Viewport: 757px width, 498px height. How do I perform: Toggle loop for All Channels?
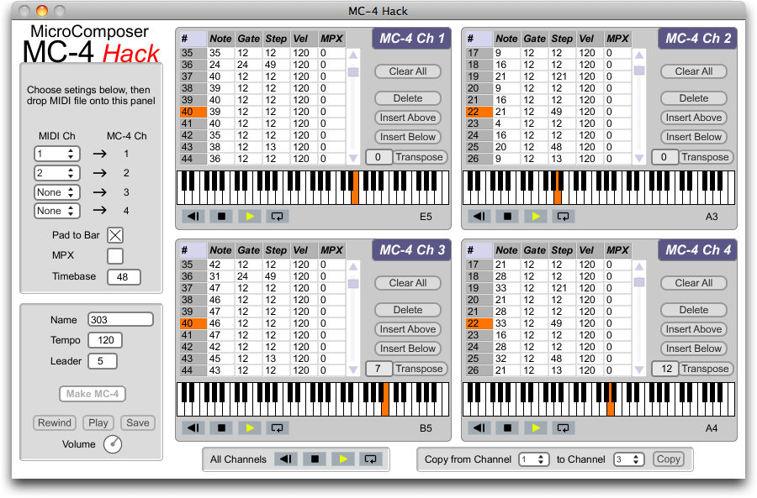[x=371, y=459]
